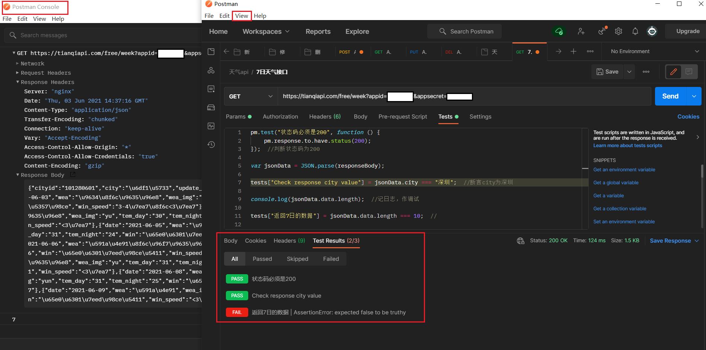Click the network globe icon near Status
The height and width of the screenshot is (350, 706).
pos(521,241)
